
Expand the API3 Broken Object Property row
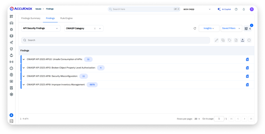click(x=24, y=68)
